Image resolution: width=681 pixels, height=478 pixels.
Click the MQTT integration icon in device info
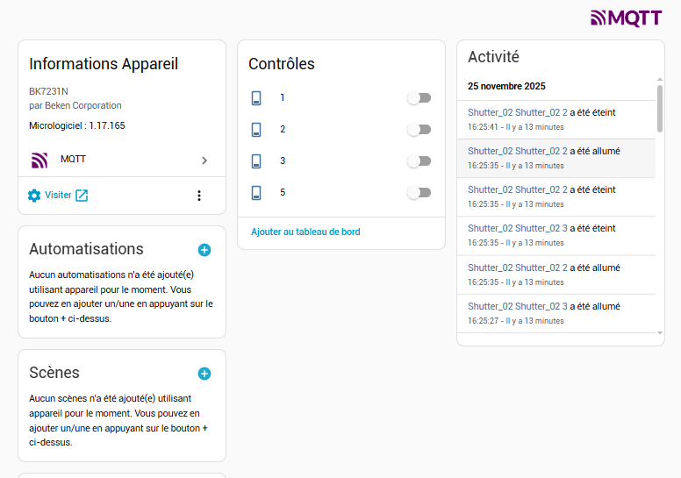(39, 160)
